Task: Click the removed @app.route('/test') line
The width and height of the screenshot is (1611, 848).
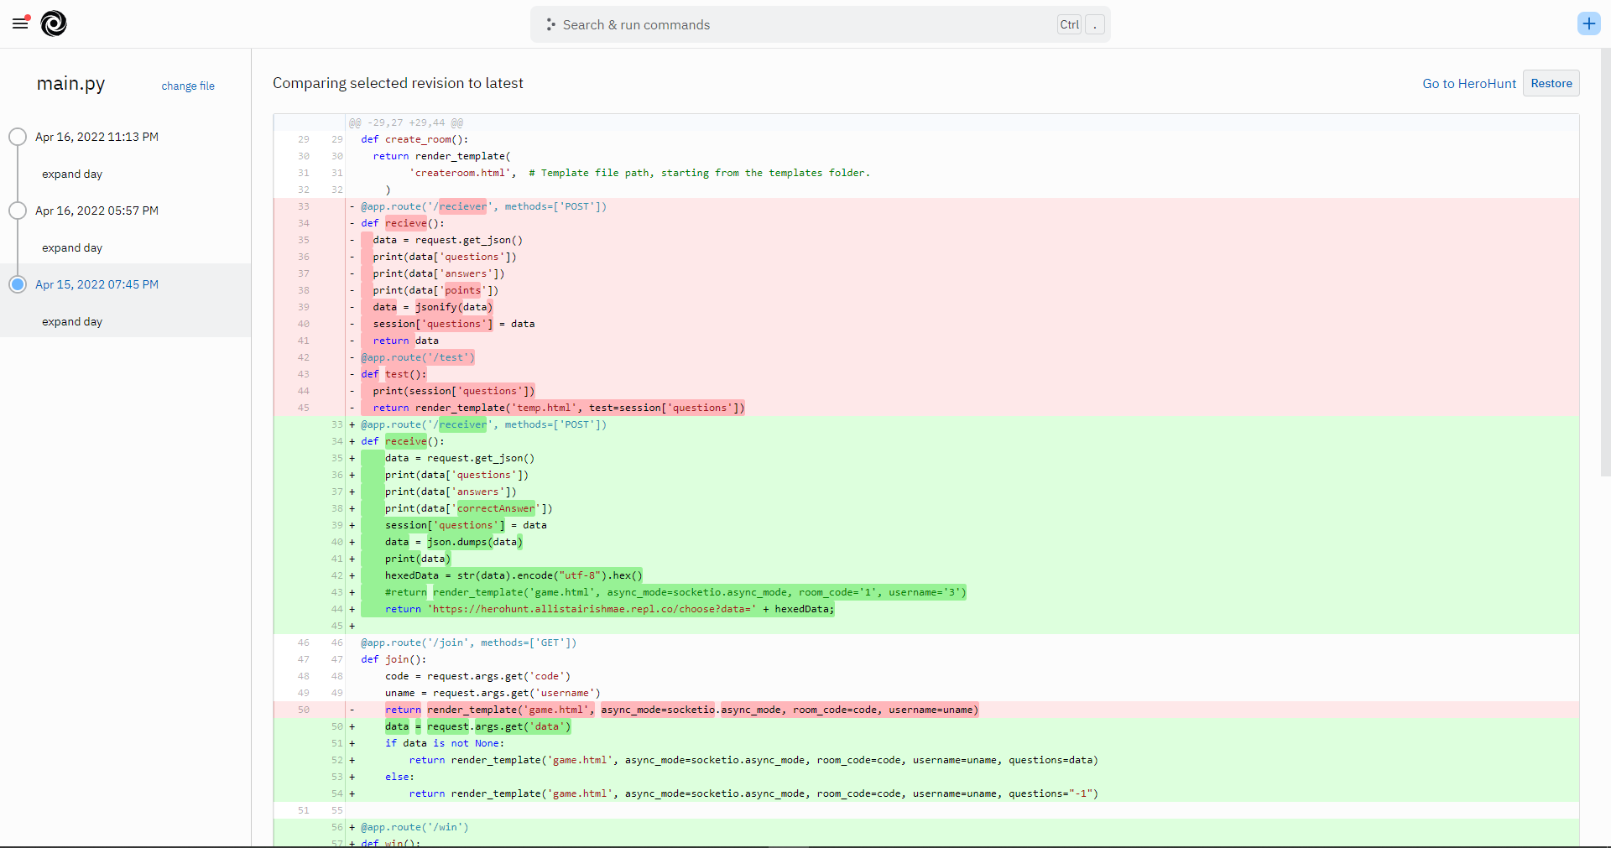Action: point(926,357)
